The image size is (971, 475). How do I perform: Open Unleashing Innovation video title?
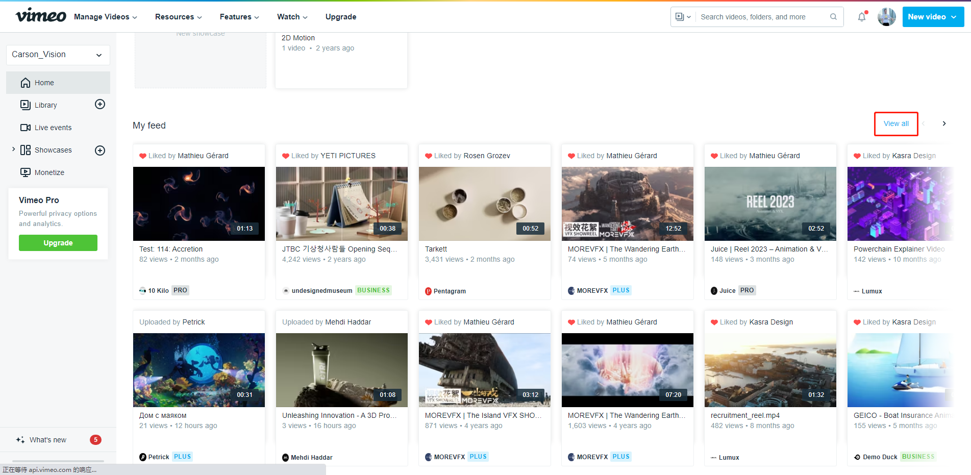click(340, 415)
